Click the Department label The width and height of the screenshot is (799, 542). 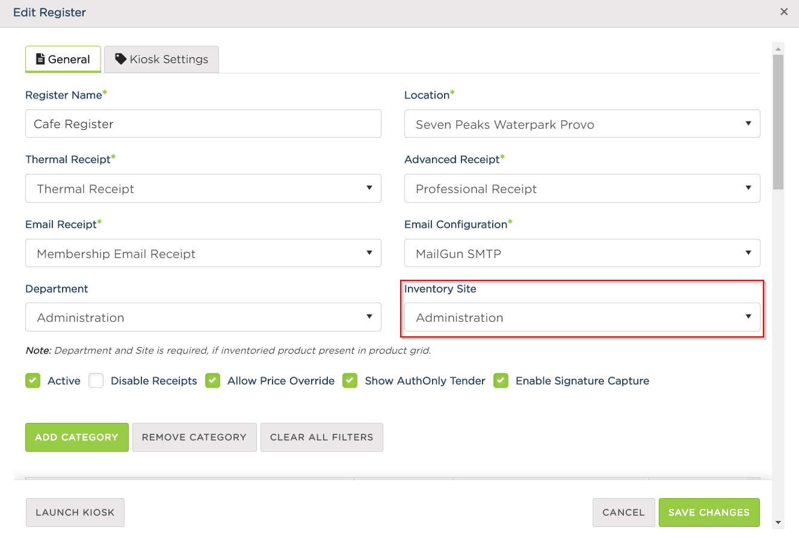(57, 289)
